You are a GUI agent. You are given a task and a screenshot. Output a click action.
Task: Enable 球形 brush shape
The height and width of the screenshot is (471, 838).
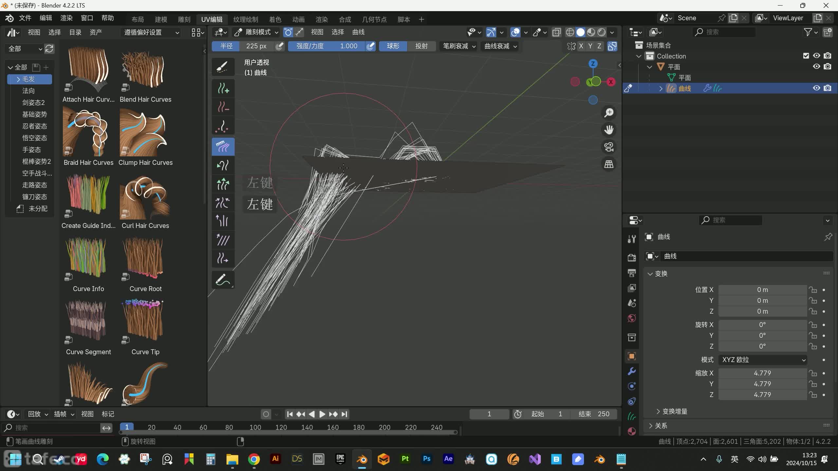[x=393, y=46]
